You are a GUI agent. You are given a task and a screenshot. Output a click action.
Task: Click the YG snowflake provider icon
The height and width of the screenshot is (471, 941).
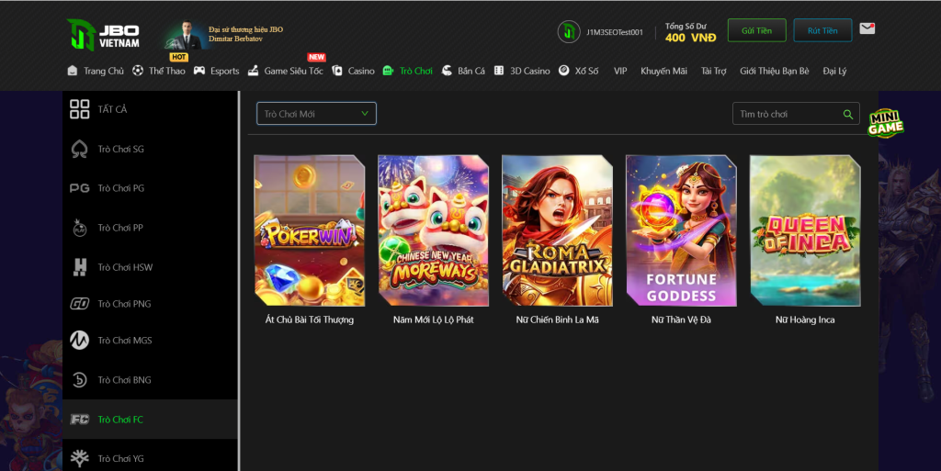click(x=79, y=458)
